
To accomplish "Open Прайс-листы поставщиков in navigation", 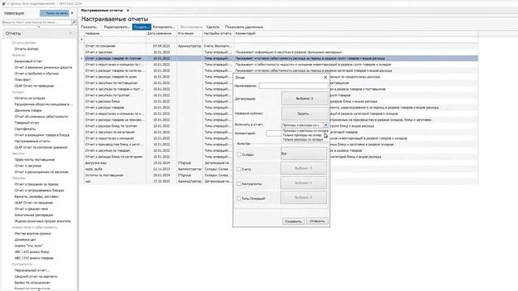I will 35,160.
